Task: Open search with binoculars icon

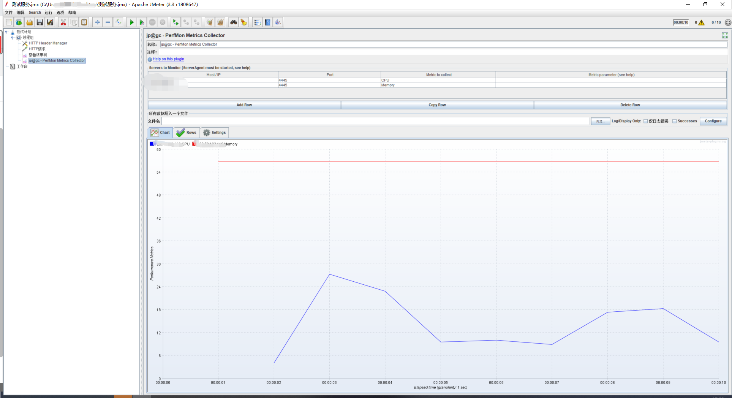Action: coord(233,22)
